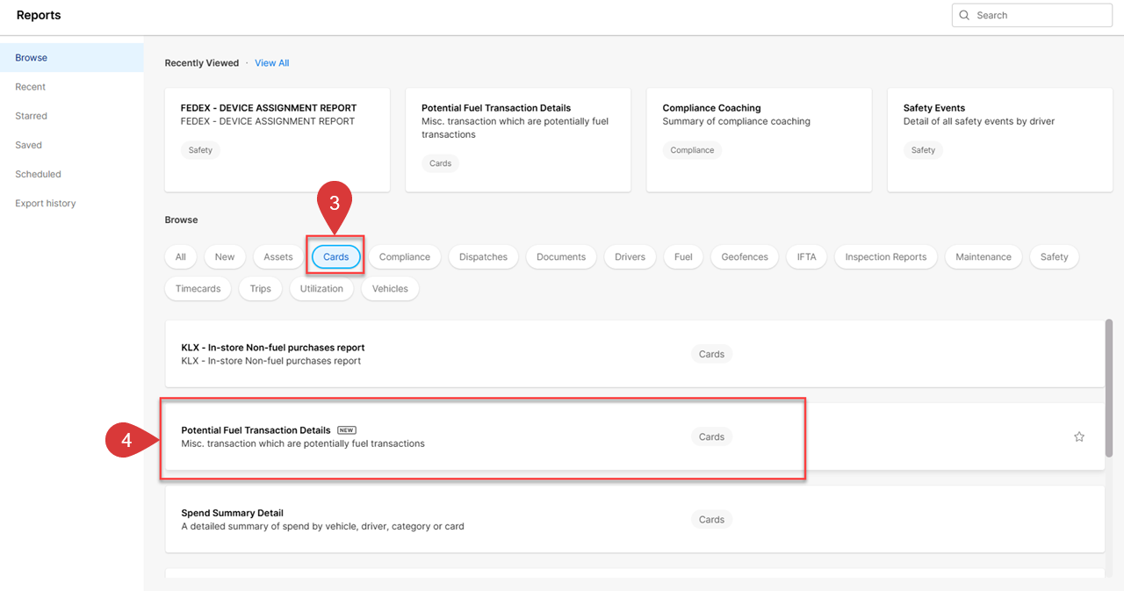Open the Recent section in sidebar
Image resolution: width=1124 pixels, height=591 pixels.
point(31,87)
